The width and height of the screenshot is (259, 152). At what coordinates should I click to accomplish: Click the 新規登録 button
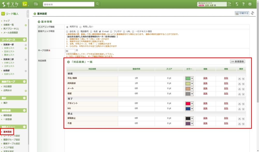click(x=237, y=62)
